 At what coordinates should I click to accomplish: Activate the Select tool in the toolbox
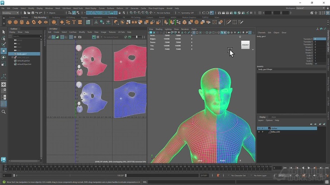click(4, 32)
